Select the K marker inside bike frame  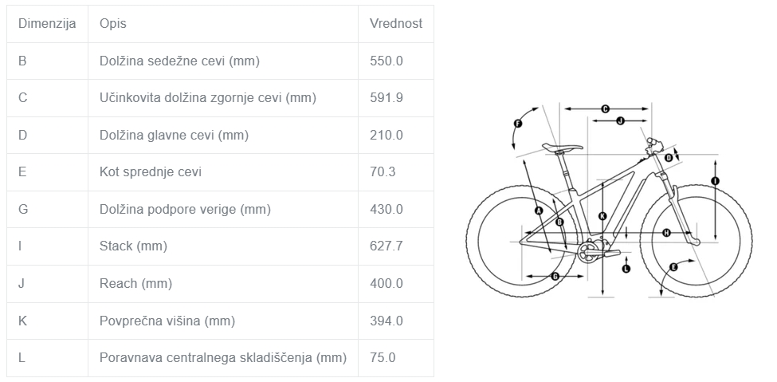click(602, 215)
